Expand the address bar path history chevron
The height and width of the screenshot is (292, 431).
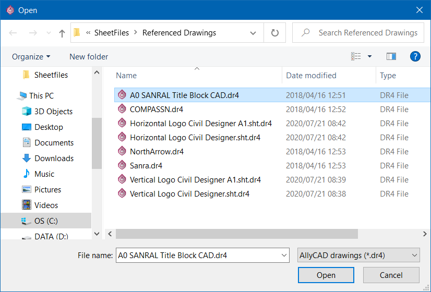click(253, 33)
